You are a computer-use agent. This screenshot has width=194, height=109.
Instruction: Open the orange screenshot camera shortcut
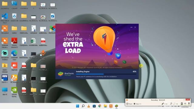[5, 28]
